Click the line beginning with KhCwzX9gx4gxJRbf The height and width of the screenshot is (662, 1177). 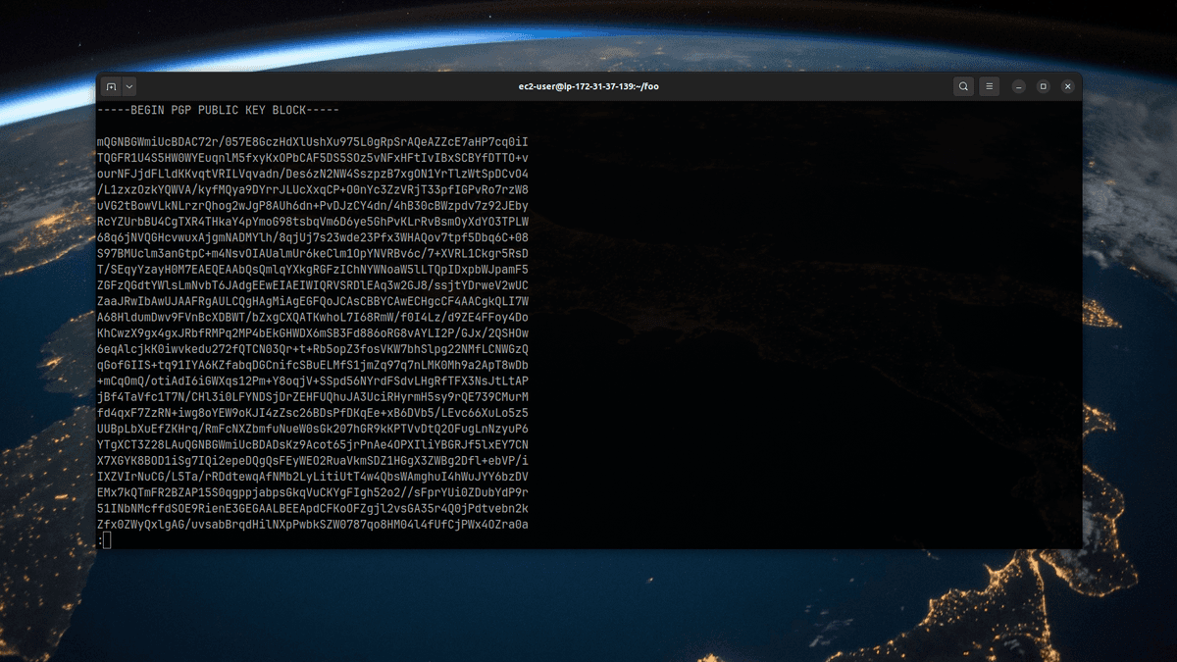312,332
